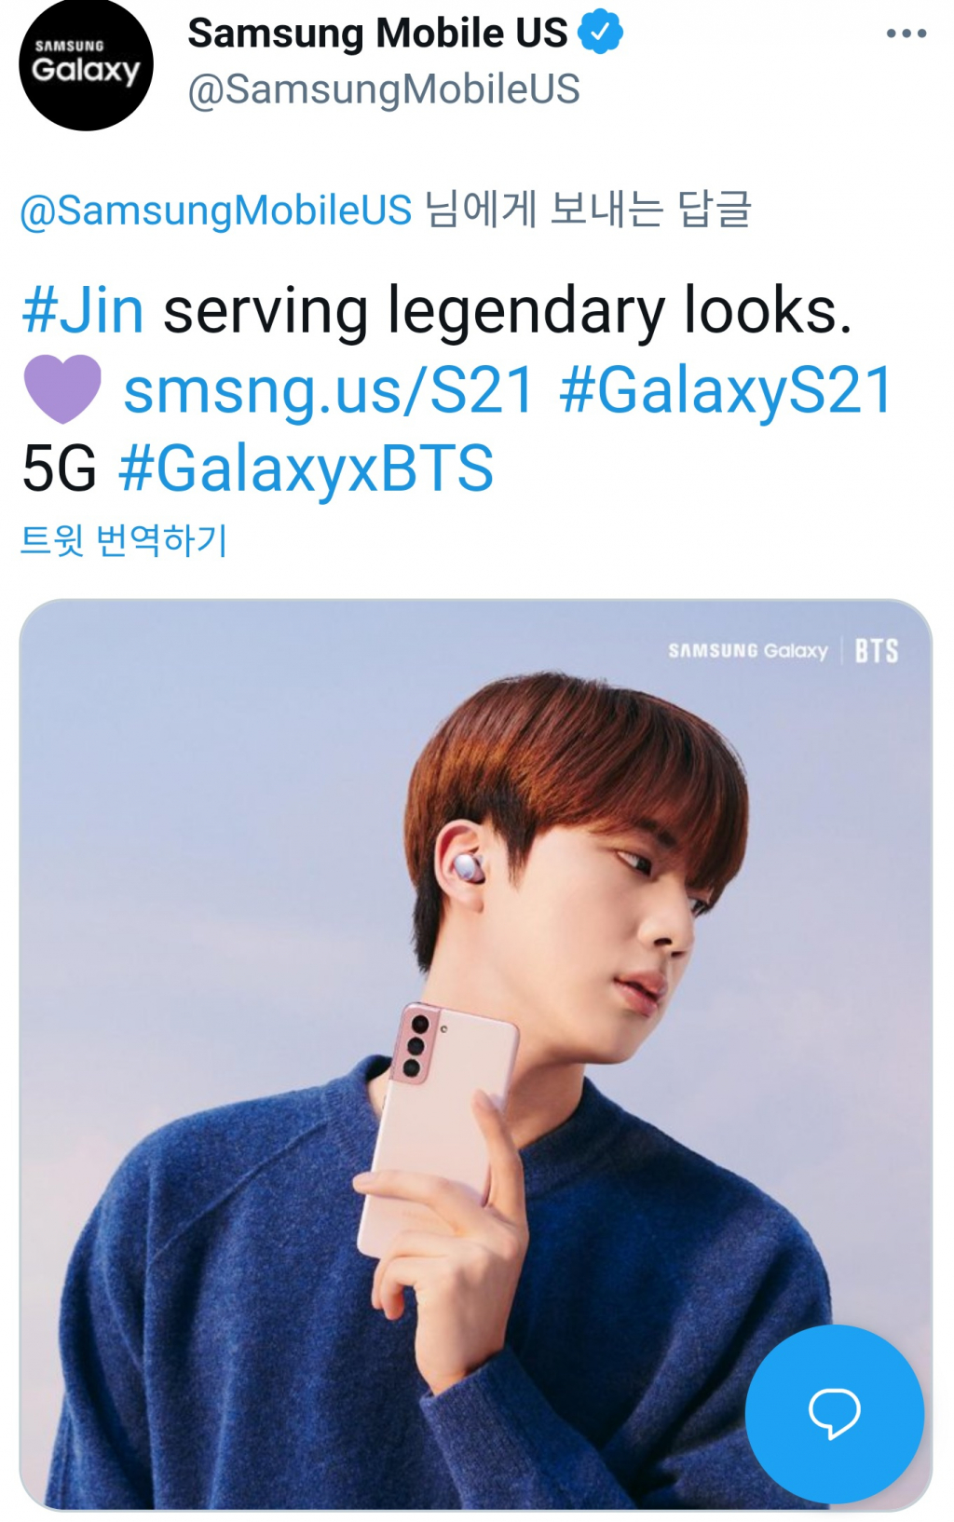Click the '5G' text in tweet
The height and width of the screenshot is (1522, 954).
[x=59, y=469]
